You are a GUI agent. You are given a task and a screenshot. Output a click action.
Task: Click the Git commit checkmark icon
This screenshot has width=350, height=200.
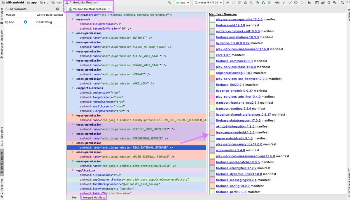(290, 3)
